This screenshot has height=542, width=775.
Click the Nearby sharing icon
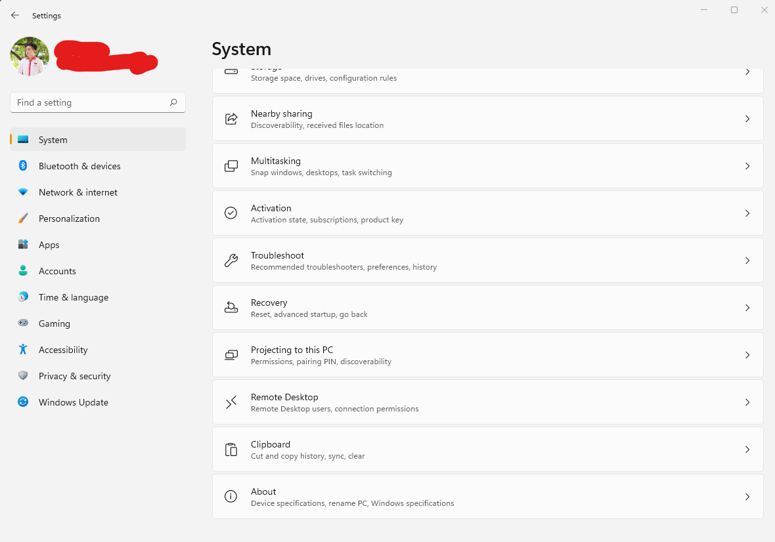(231, 119)
